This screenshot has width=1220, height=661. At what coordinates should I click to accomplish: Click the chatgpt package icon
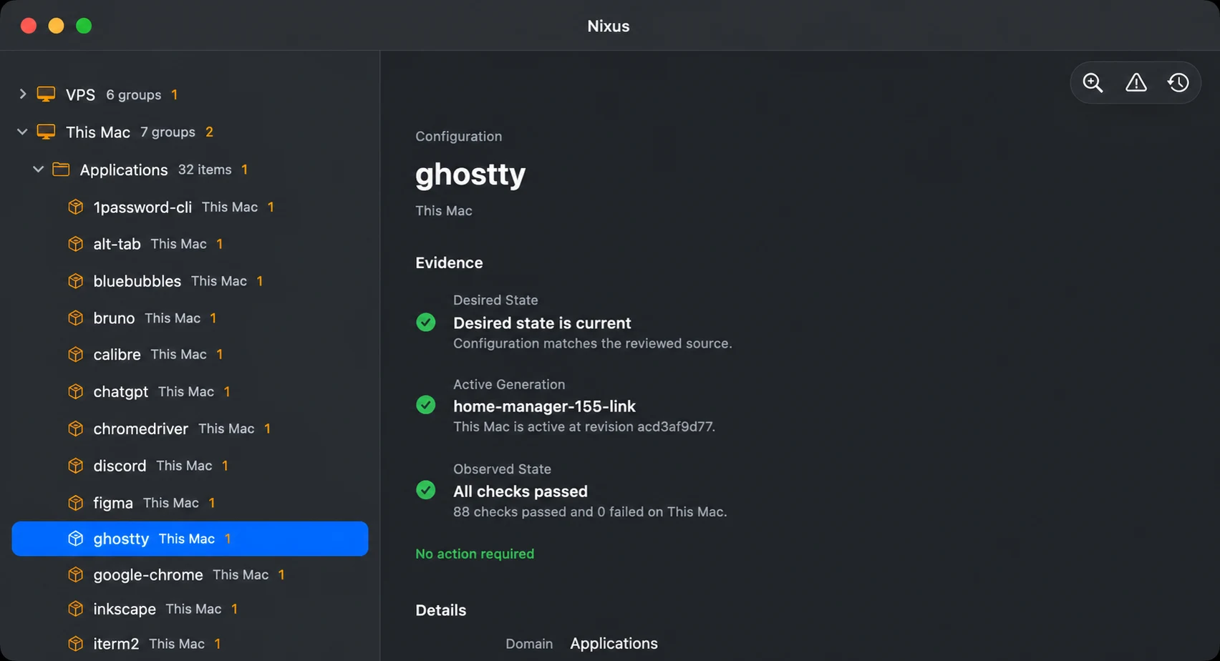(75, 391)
